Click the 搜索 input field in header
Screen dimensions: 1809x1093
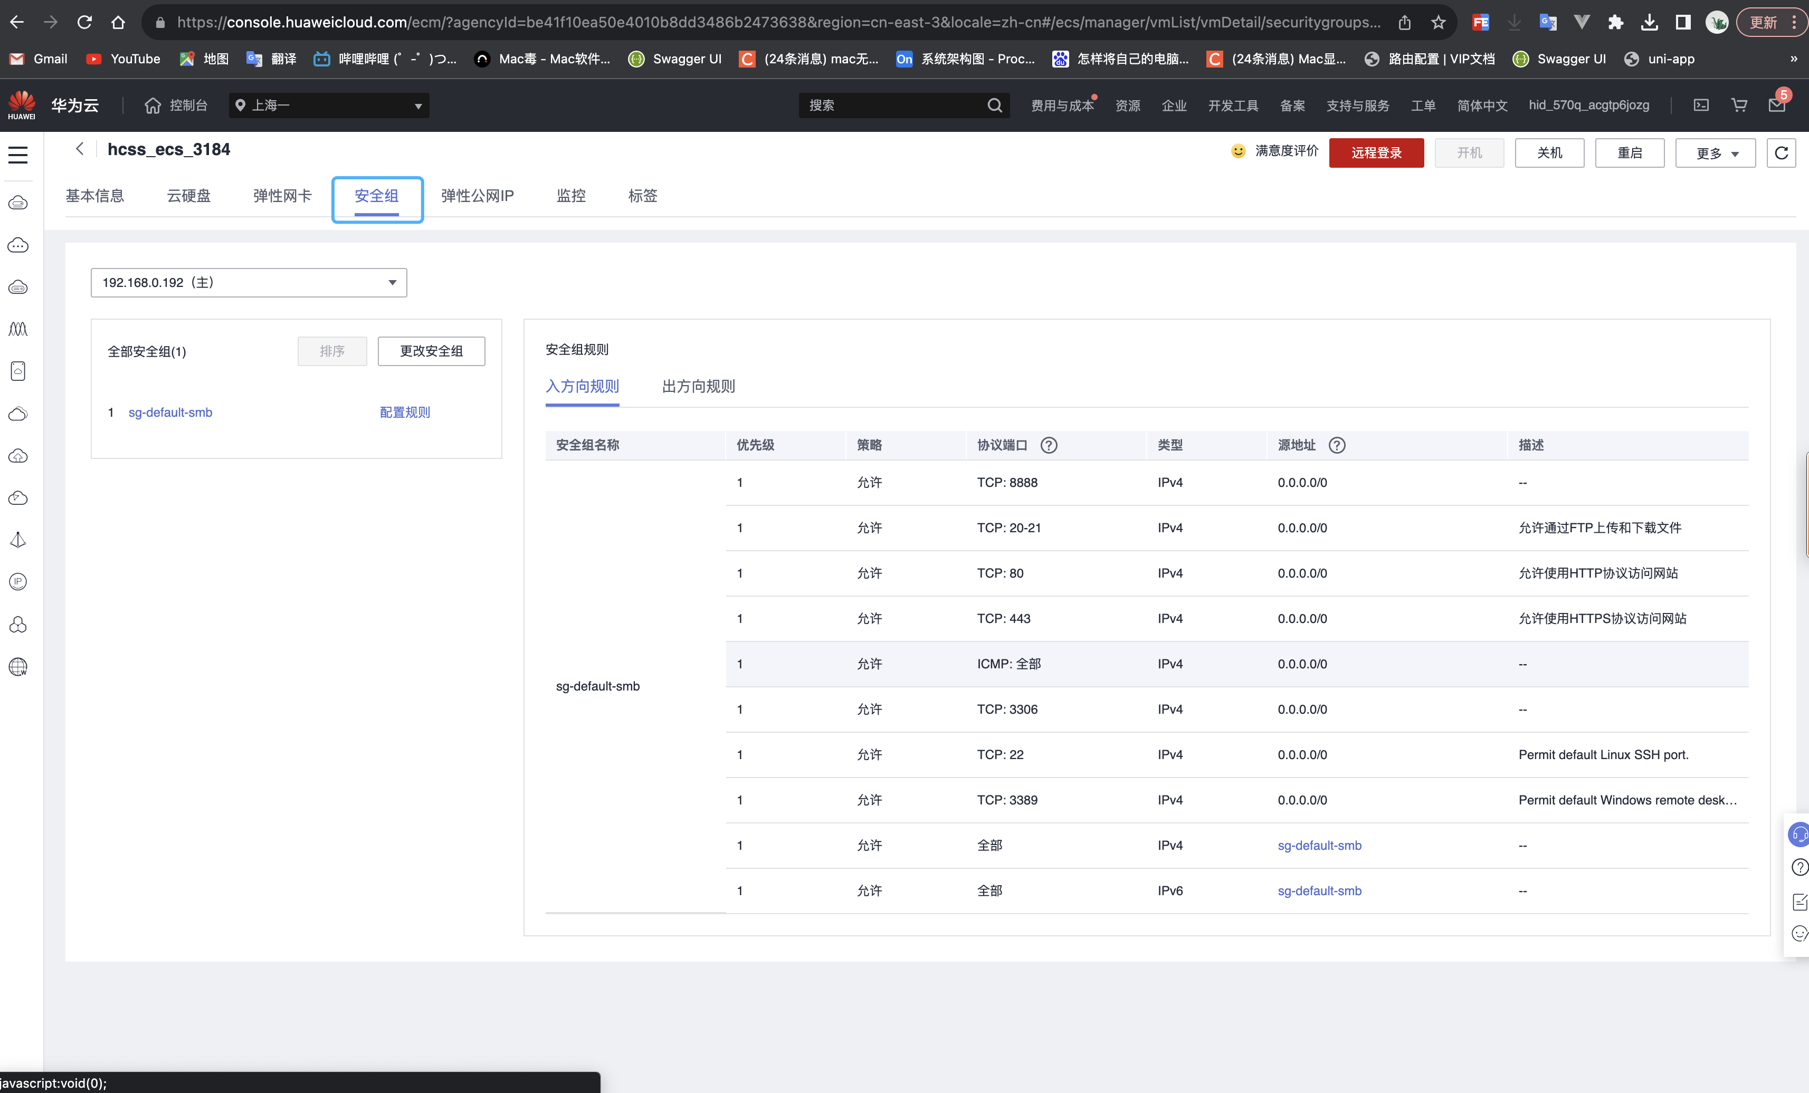point(892,105)
